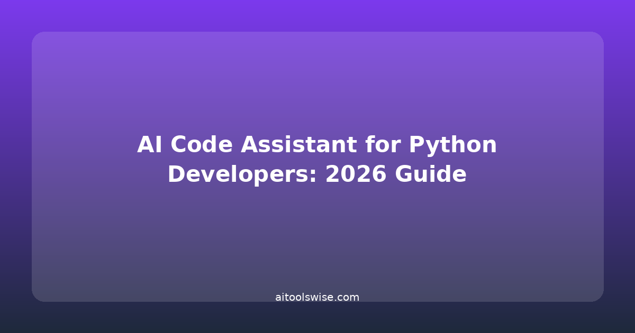Open the AI Code Assistant article title
The height and width of the screenshot is (333, 635).
(x=317, y=160)
